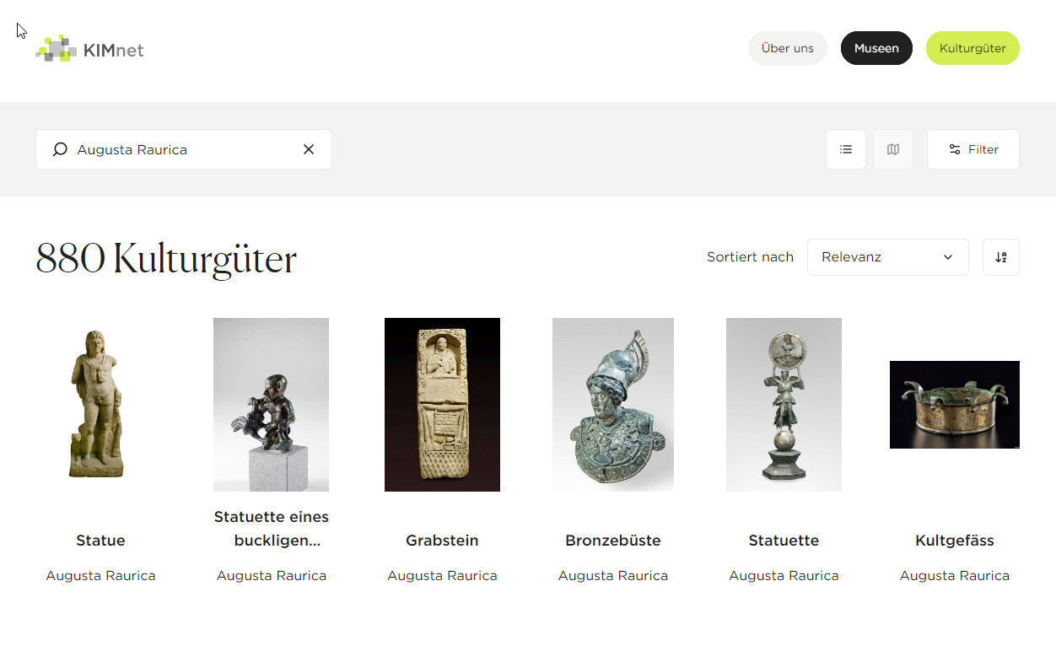Expand the Relevanz sort dropdown
Screen dimensions: 1056x651
click(888, 257)
